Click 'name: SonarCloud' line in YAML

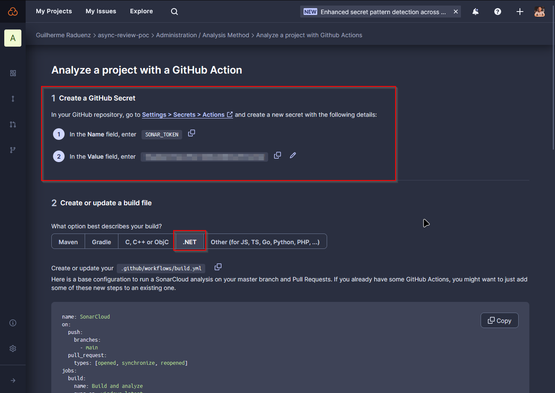[86, 317]
